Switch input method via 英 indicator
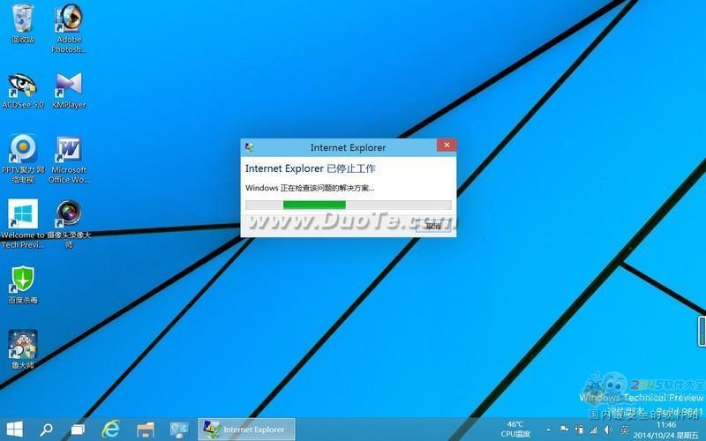 click(x=625, y=430)
